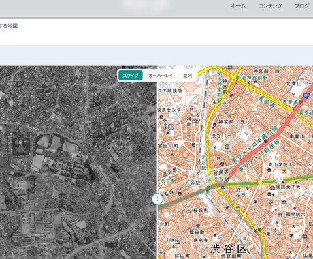Click the 放送センター map label
The height and width of the screenshot is (259, 313).
[x=171, y=110]
